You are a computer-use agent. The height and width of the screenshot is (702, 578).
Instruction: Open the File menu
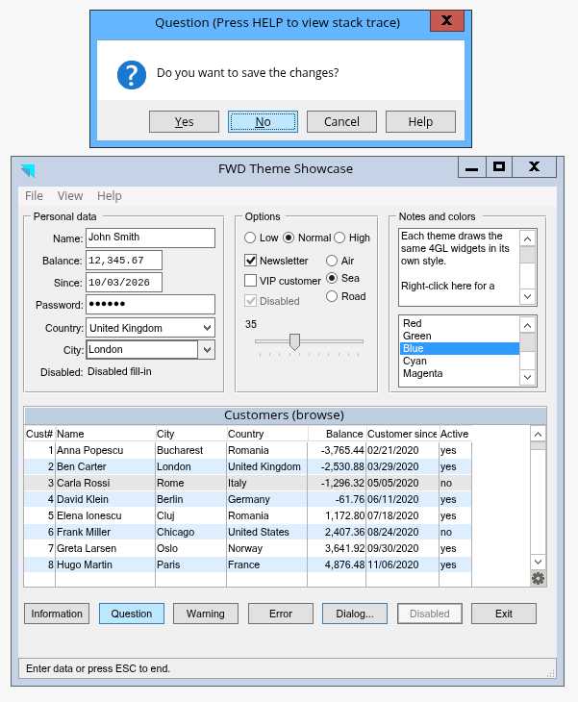point(34,195)
